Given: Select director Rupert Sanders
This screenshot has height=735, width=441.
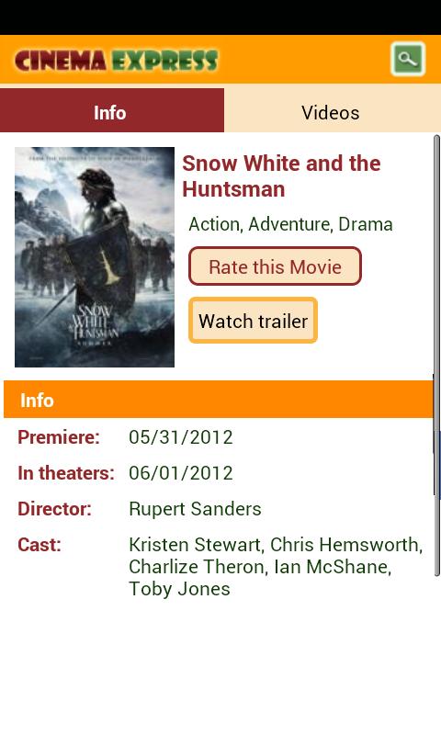Looking at the screenshot, I should [195, 509].
